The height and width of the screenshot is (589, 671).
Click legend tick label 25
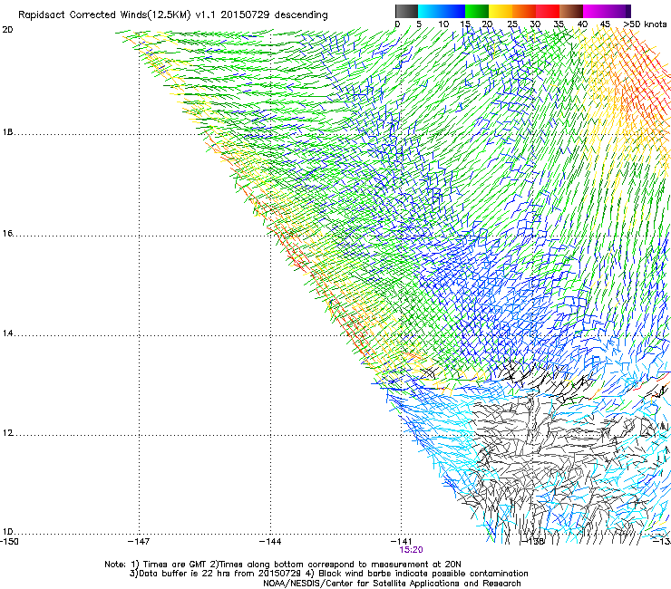click(512, 24)
